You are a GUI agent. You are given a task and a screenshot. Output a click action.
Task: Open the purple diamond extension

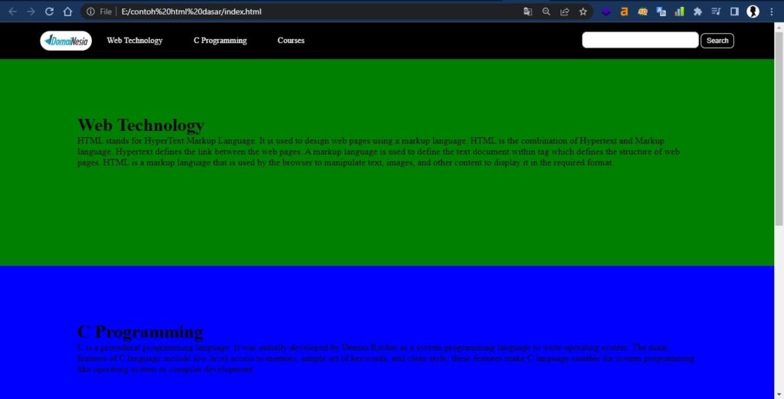point(606,11)
